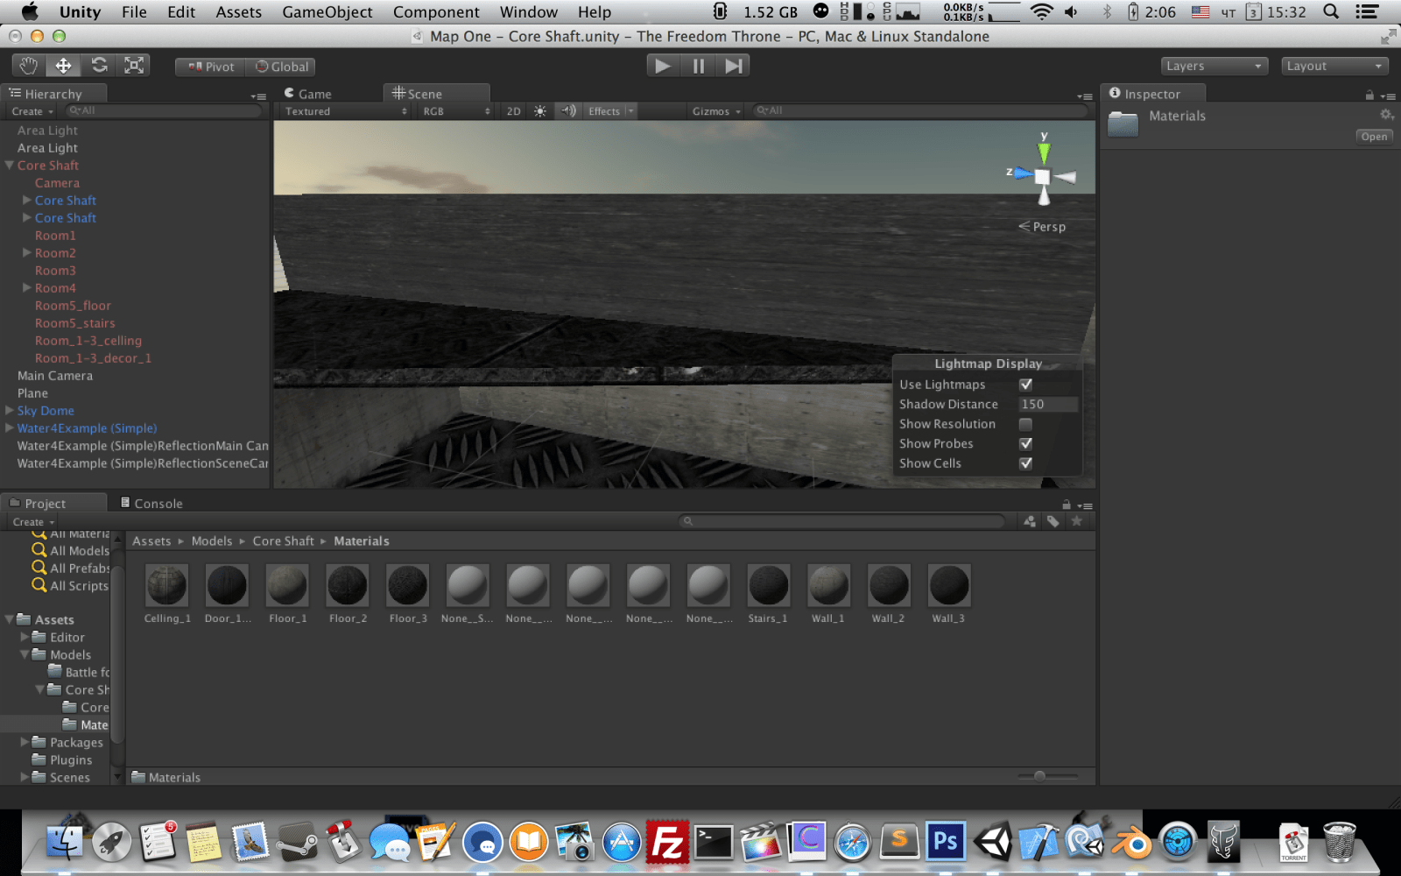
Task: Select the Stairs_1 material thumbnail
Action: (x=768, y=585)
